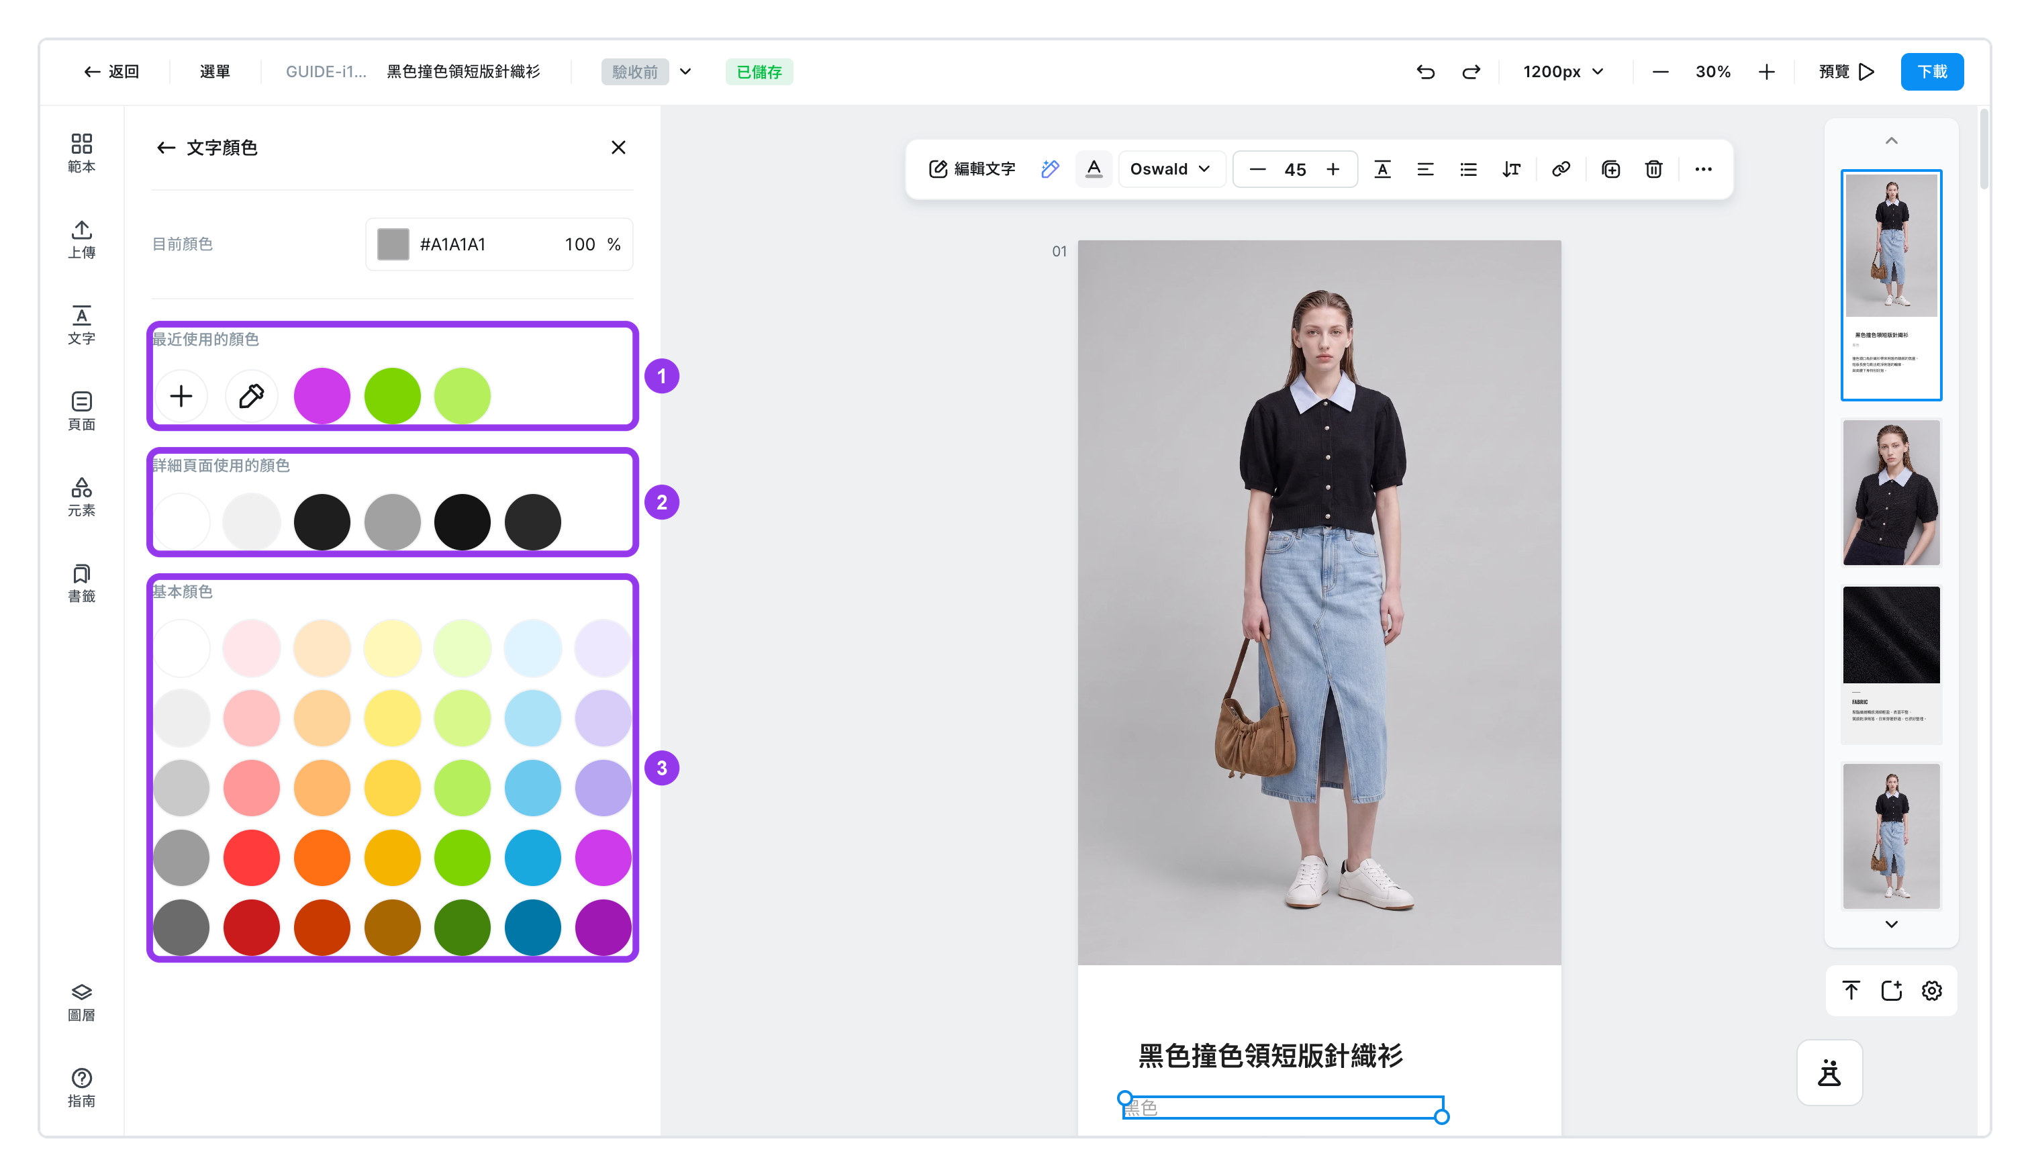Increase font size with plus stepper
Image resolution: width=2030 pixels, height=1176 pixels.
[1333, 169]
